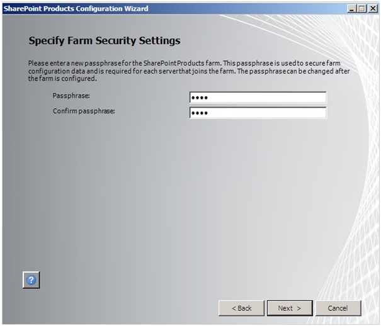
Task: Click the masked dots in the Passphrase box
Action: point(200,98)
